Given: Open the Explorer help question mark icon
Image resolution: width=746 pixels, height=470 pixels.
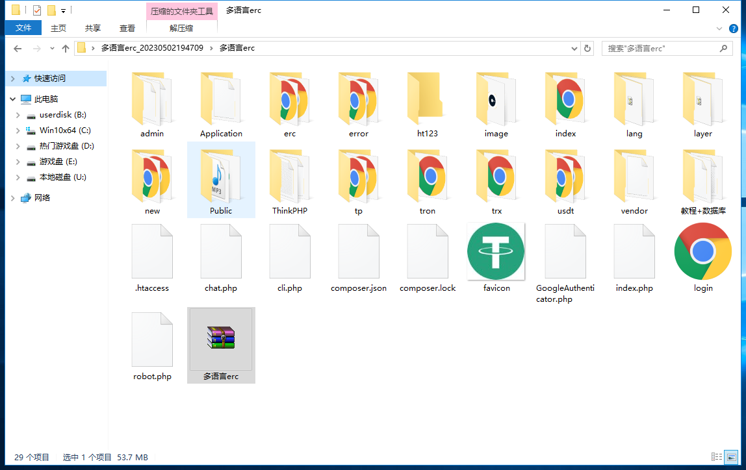Looking at the screenshot, I should coord(734,29).
